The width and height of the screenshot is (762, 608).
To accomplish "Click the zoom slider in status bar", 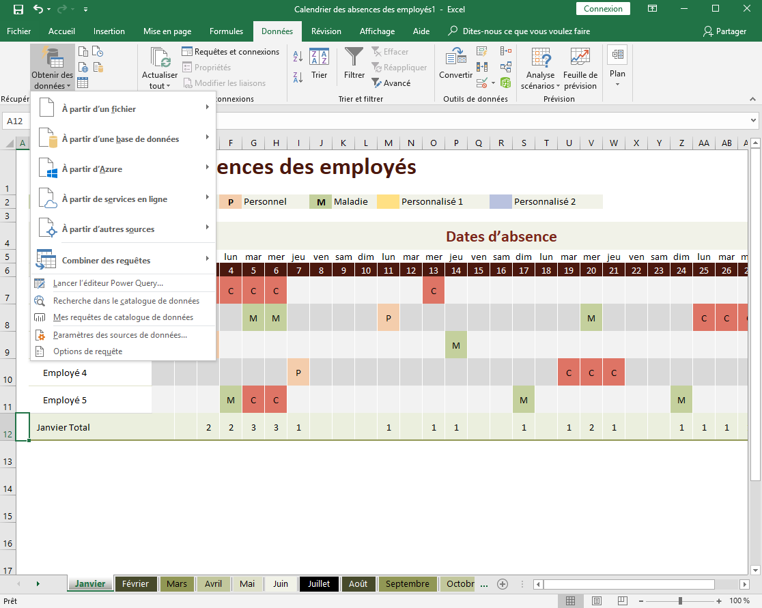I will click(680, 600).
